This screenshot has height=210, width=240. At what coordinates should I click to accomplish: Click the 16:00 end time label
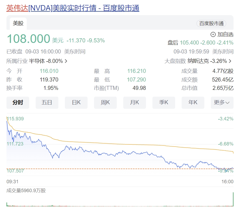click(x=228, y=182)
